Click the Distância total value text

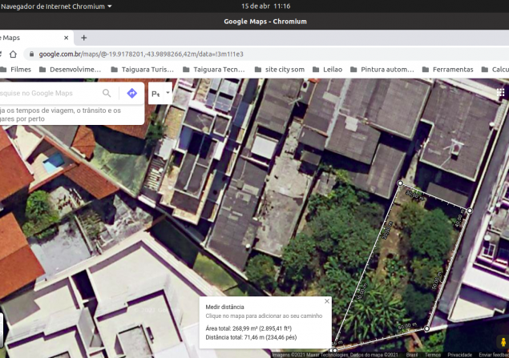251,337
